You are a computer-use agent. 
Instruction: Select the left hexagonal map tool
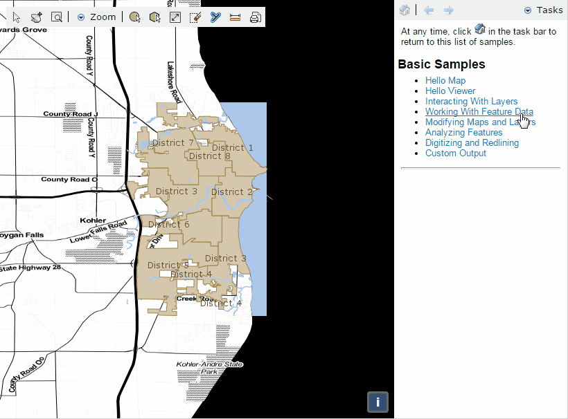tap(136, 17)
